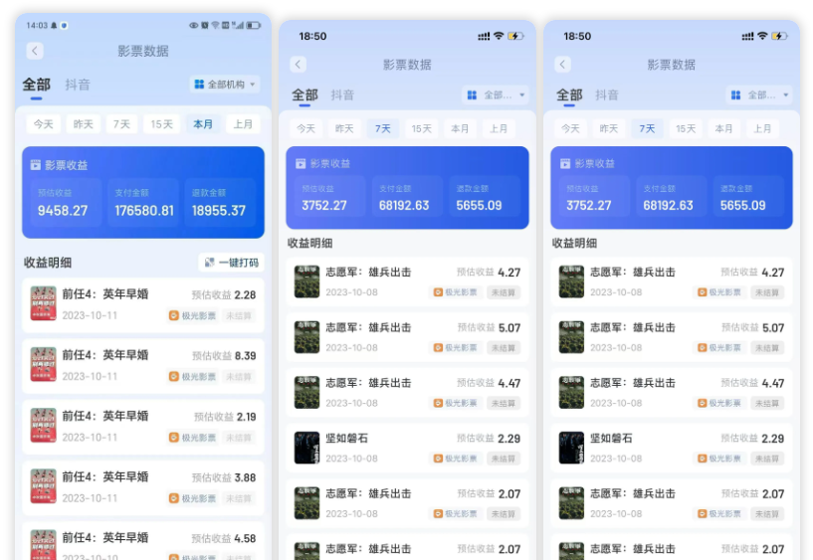
Task: Choose 7天 filter in middle phone
Action: pos(383,128)
